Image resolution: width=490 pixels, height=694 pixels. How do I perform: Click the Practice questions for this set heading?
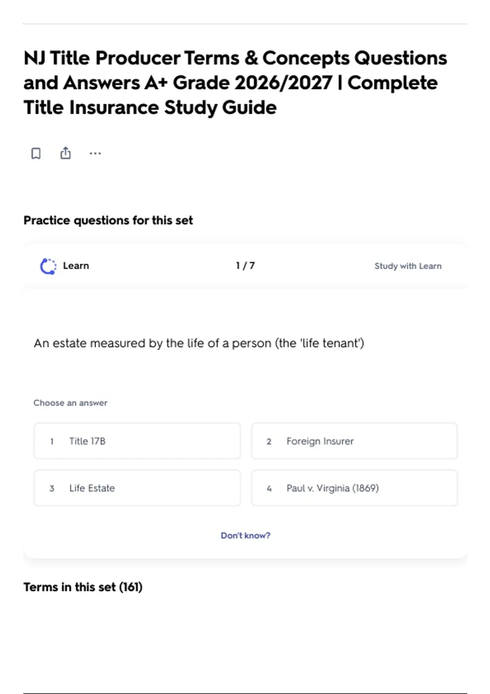click(x=108, y=220)
